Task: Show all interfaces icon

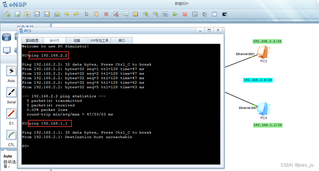Action: 205,14
